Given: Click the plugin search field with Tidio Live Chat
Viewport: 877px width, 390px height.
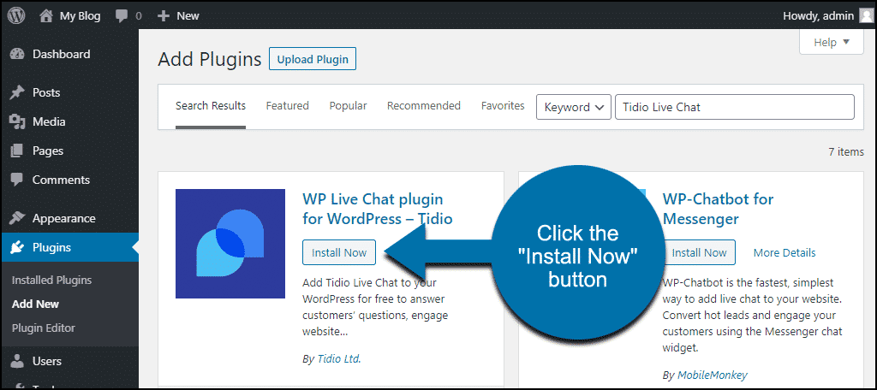Looking at the screenshot, I should click(734, 107).
